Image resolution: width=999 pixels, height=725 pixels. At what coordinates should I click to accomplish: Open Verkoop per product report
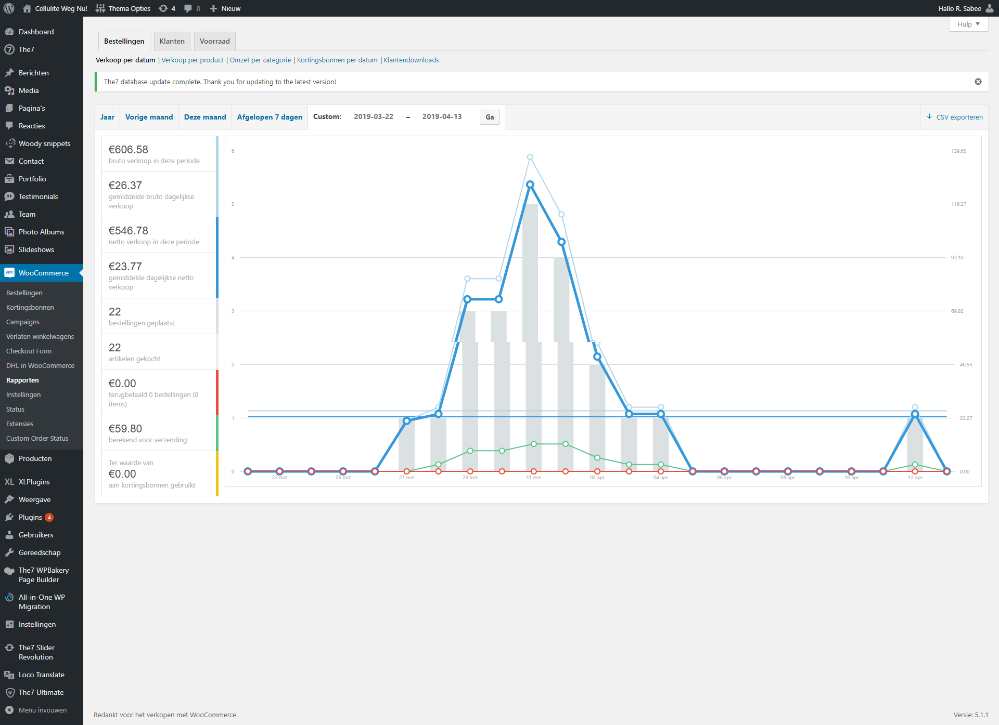[193, 60]
